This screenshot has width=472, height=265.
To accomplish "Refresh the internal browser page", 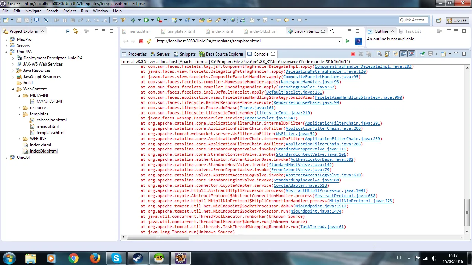I will pos(149,41).
